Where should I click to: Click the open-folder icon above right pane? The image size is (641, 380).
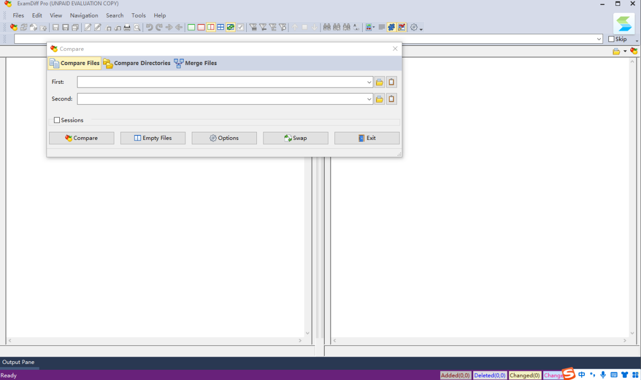point(616,51)
